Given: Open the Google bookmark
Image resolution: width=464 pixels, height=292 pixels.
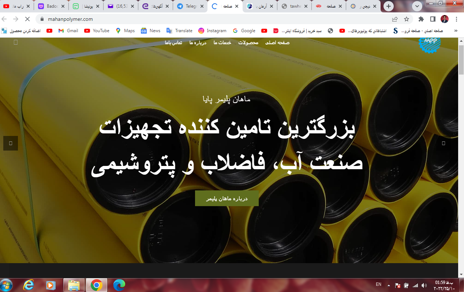Looking at the screenshot, I should pos(244,31).
